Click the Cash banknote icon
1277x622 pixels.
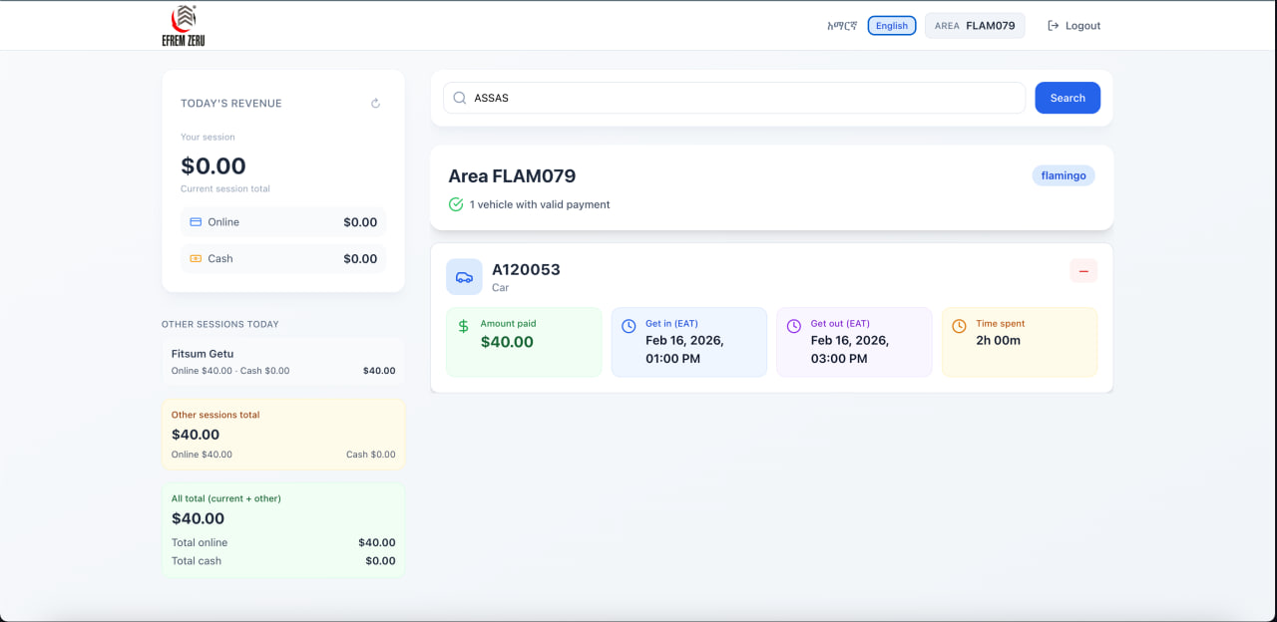[x=196, y=258]
